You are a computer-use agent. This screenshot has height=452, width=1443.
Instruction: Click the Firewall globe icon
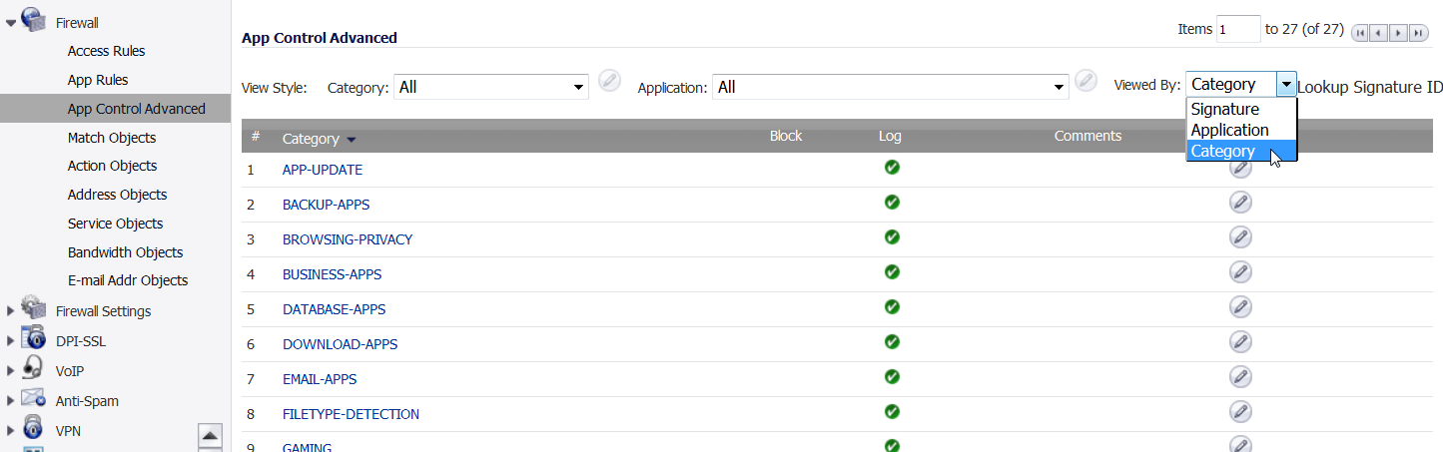33,20
